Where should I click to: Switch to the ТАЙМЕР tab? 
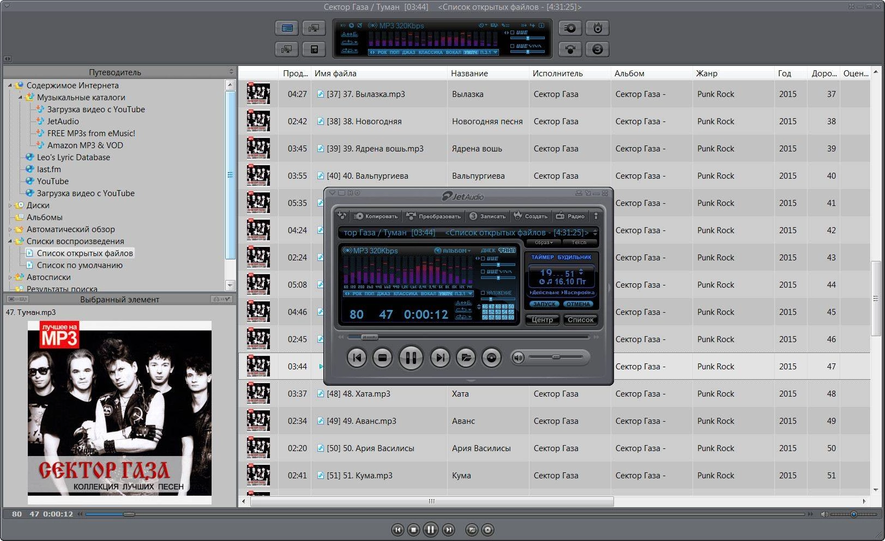click(543, 257)
